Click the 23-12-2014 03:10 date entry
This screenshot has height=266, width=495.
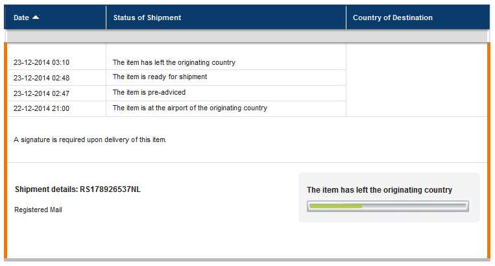(42, 63)
